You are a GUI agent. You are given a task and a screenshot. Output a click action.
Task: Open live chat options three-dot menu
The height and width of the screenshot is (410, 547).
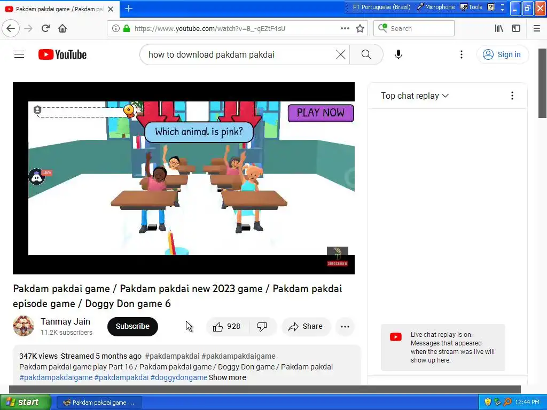point(512,96)
